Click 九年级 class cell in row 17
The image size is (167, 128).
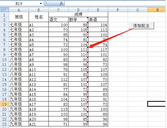click(x=19, y=94)
